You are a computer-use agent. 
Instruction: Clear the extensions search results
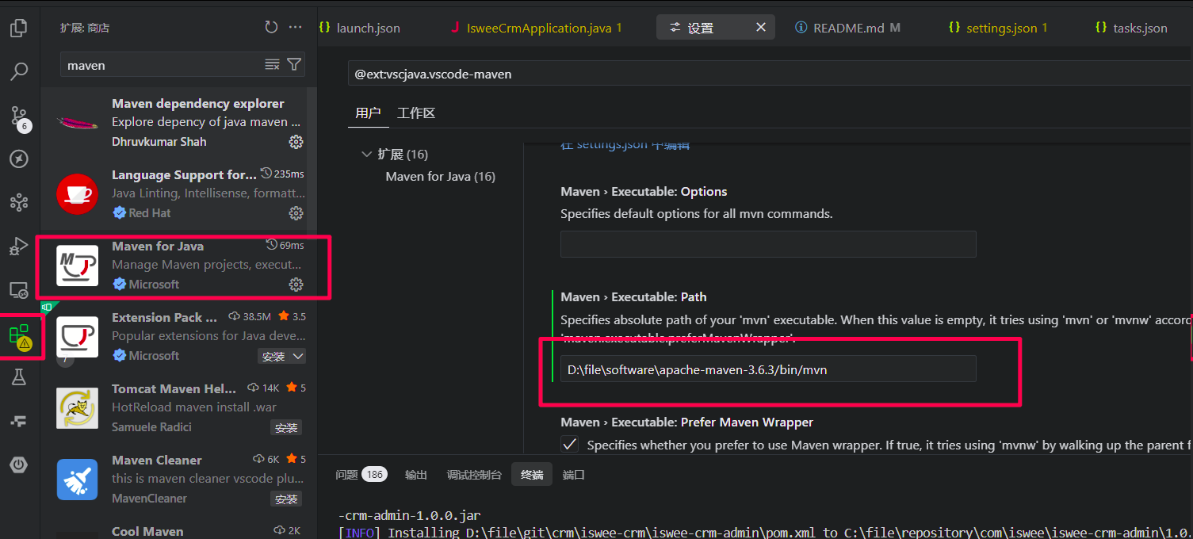pos(272,64)
